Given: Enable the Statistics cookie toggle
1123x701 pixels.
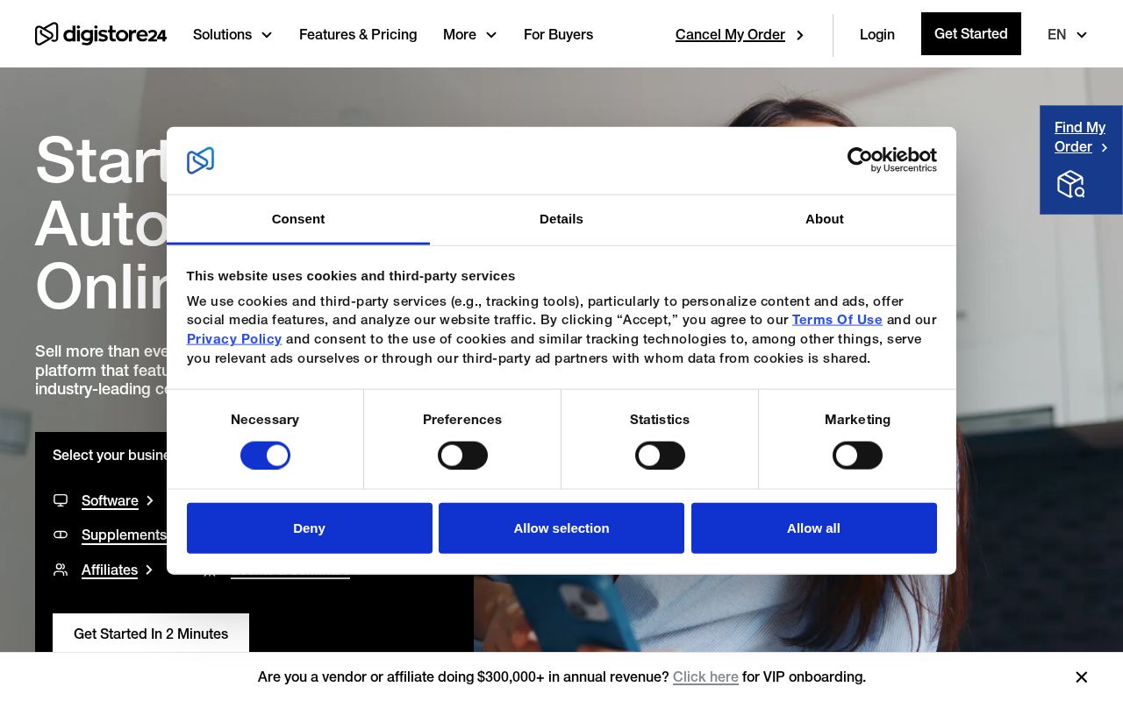Looking at the screenshot, I should click(660, 456).
